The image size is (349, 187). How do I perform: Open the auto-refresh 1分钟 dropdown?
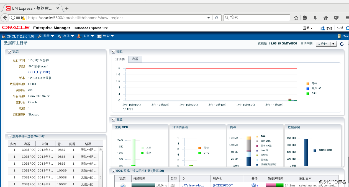coord(326,44)
